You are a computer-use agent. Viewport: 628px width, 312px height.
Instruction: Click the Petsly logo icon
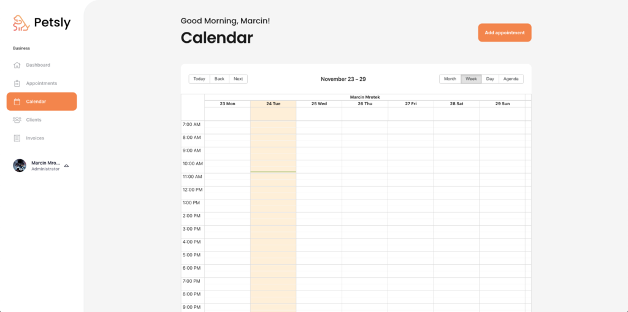click(x=21, y=23)
